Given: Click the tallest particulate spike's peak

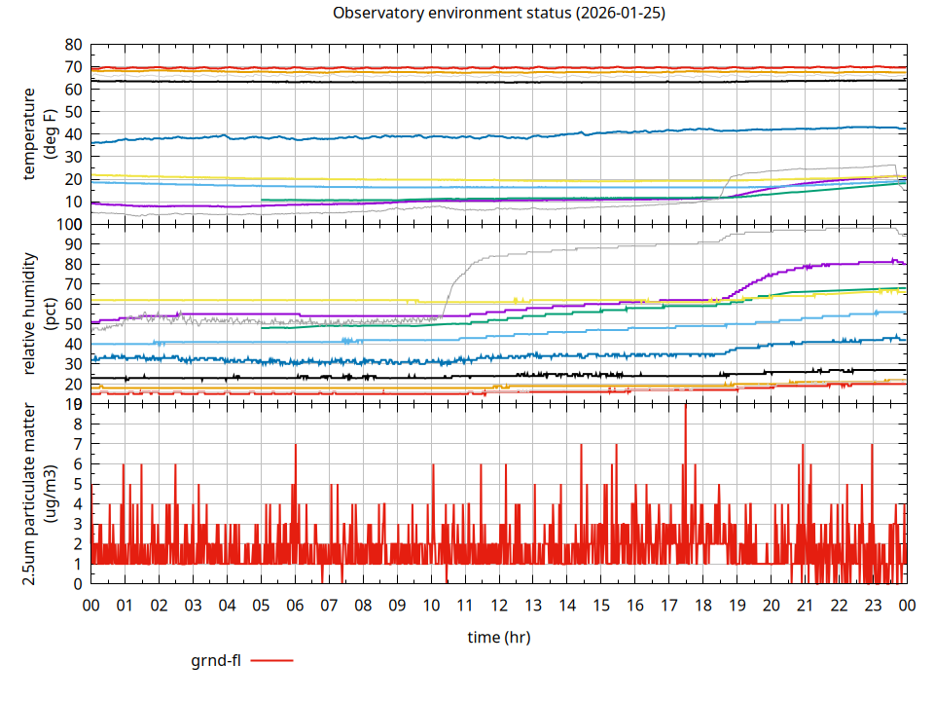Looking at the screenshot, I should (x=685, y=405).
